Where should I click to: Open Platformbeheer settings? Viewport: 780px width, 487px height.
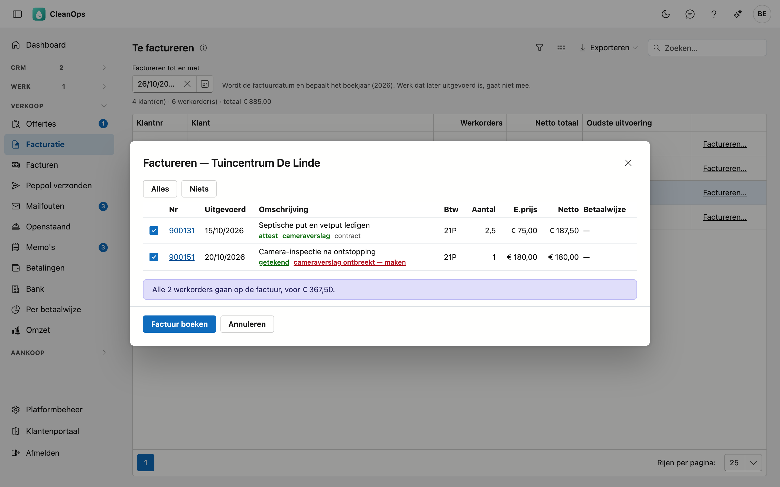(x=59, y=409)
